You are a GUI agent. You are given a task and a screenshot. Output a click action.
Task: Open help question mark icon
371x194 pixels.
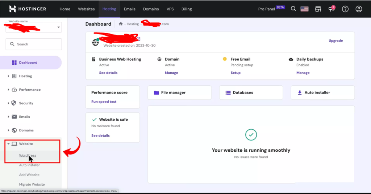coord(345,9)
